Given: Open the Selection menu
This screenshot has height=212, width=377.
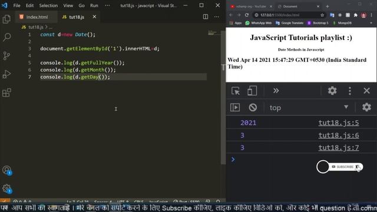Looking at the screenshot, I should (x=48, y=5).
